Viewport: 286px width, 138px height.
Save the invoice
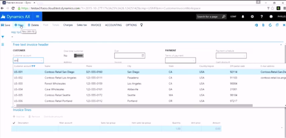click(6, 25)
